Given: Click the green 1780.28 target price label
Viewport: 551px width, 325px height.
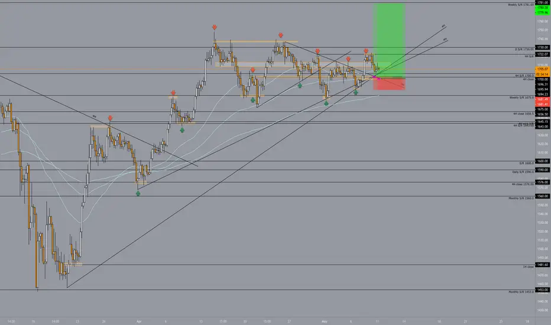Looking at the screenshot, I should click(x=543, y=7).
